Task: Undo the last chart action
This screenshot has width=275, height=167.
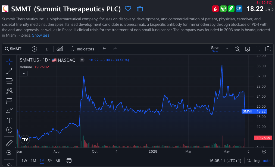Action: 105,49
